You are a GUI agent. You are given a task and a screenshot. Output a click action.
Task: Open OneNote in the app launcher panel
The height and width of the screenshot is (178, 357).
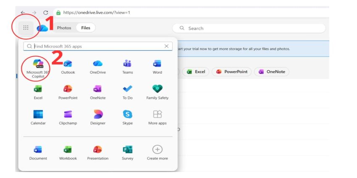(98, 93)
